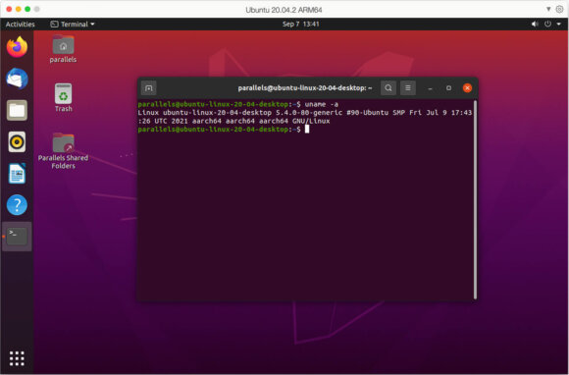Select the Parallels Shared Folders desktop icon
569x375 pixels.
pyautogui.click(x=63, y=151)
